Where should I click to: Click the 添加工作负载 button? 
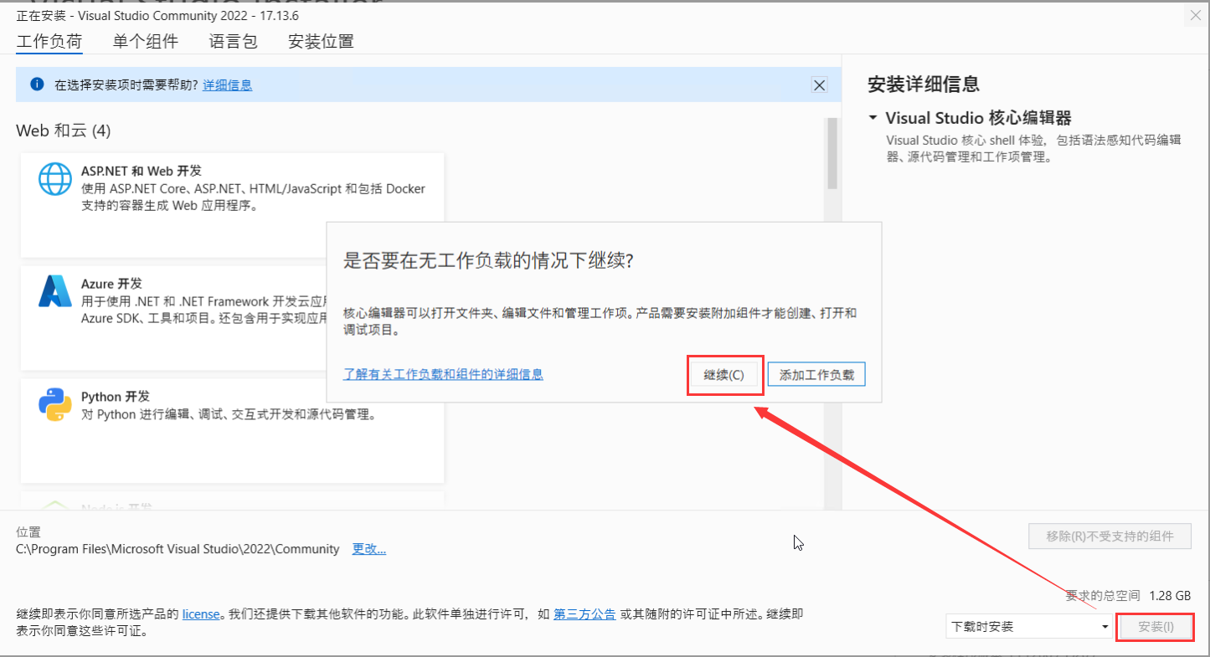[x=816, y=375]
